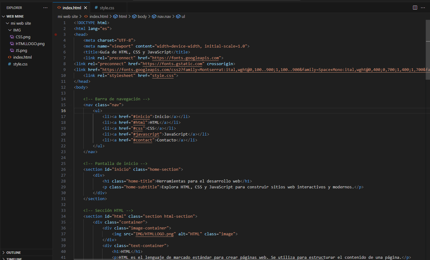Screen dimensions: 430x260
Task: Click the symbol icon before html breadcrumb
Action: [x=115, y=16]
